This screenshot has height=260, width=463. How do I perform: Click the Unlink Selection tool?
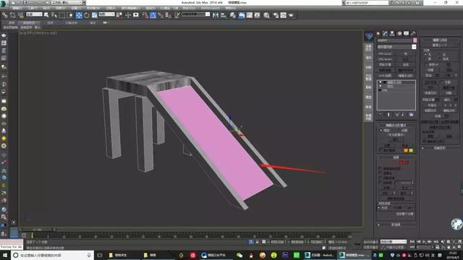13,14
